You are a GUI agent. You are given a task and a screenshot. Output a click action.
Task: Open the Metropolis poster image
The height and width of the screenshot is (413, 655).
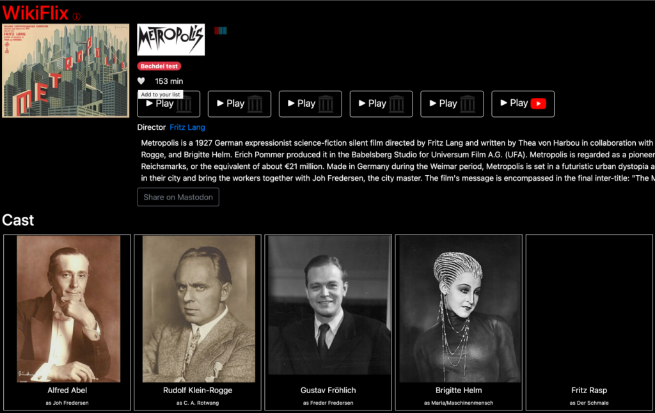[x=66, y=70]
